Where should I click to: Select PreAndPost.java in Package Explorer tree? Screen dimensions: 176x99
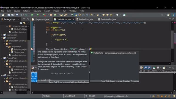click(21, 70)
